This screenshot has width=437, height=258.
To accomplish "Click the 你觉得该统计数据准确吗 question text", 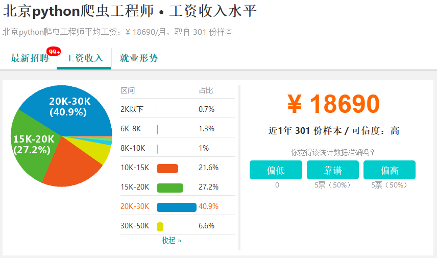I will point(333,152).
